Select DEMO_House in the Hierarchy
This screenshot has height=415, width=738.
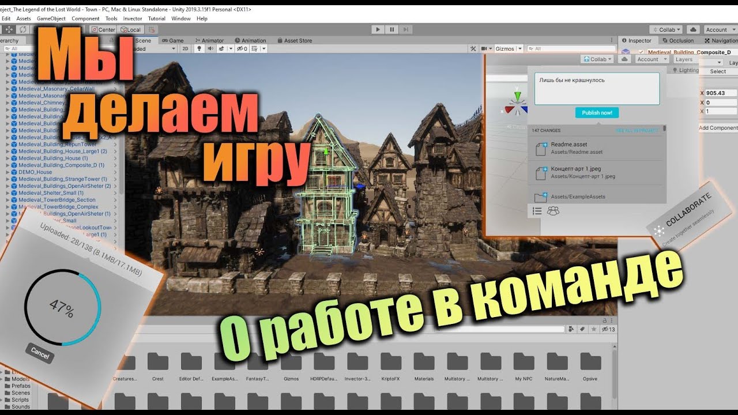pos(35,172)
